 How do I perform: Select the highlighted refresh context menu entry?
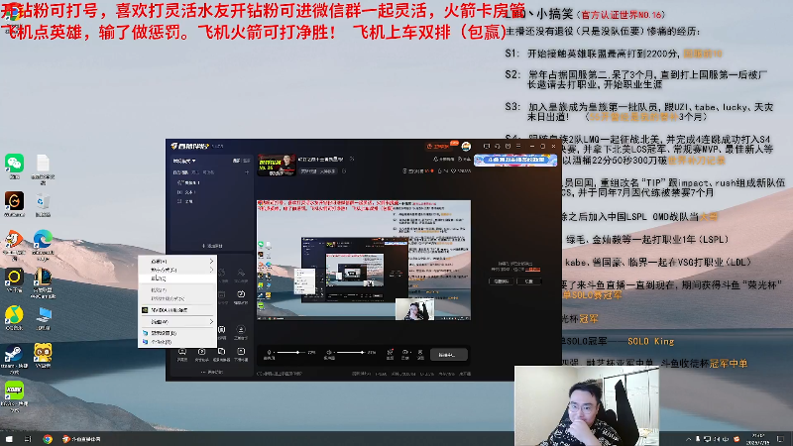[177, 279]
